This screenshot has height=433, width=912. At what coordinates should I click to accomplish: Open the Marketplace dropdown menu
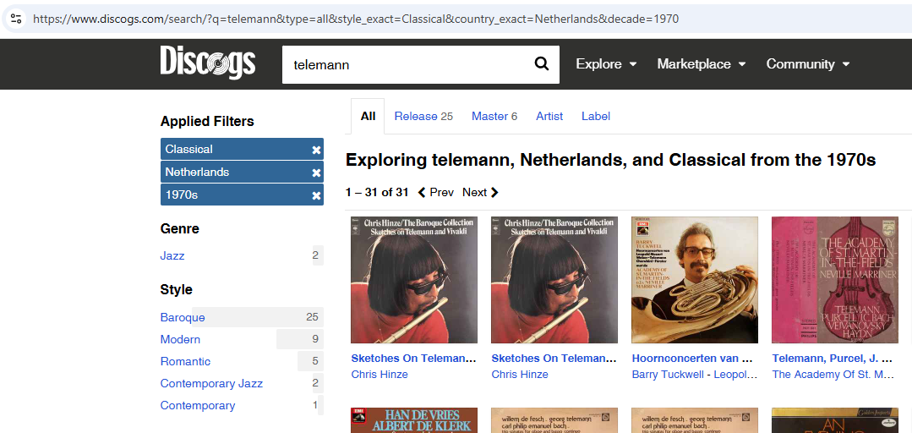(x=701, y=64)
